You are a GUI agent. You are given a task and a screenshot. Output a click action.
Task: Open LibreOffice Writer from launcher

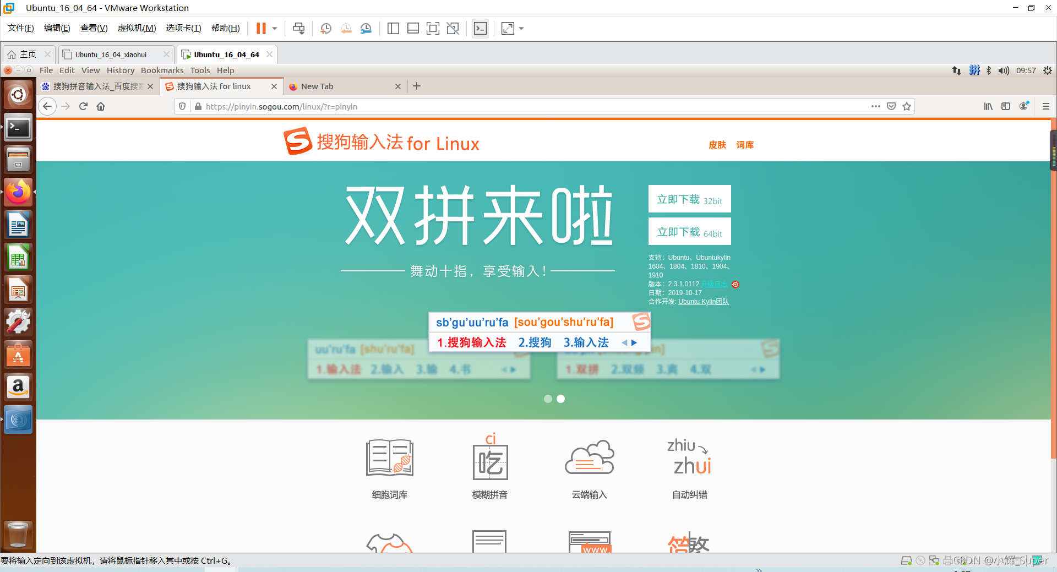(x=18, y=225)
